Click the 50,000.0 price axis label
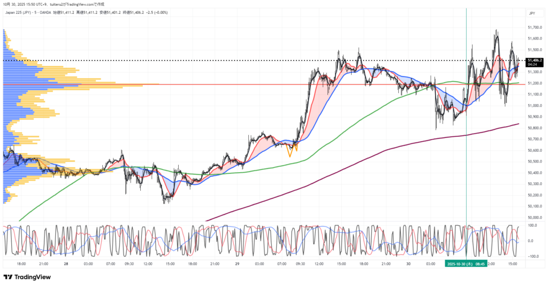 click(535, 218)
